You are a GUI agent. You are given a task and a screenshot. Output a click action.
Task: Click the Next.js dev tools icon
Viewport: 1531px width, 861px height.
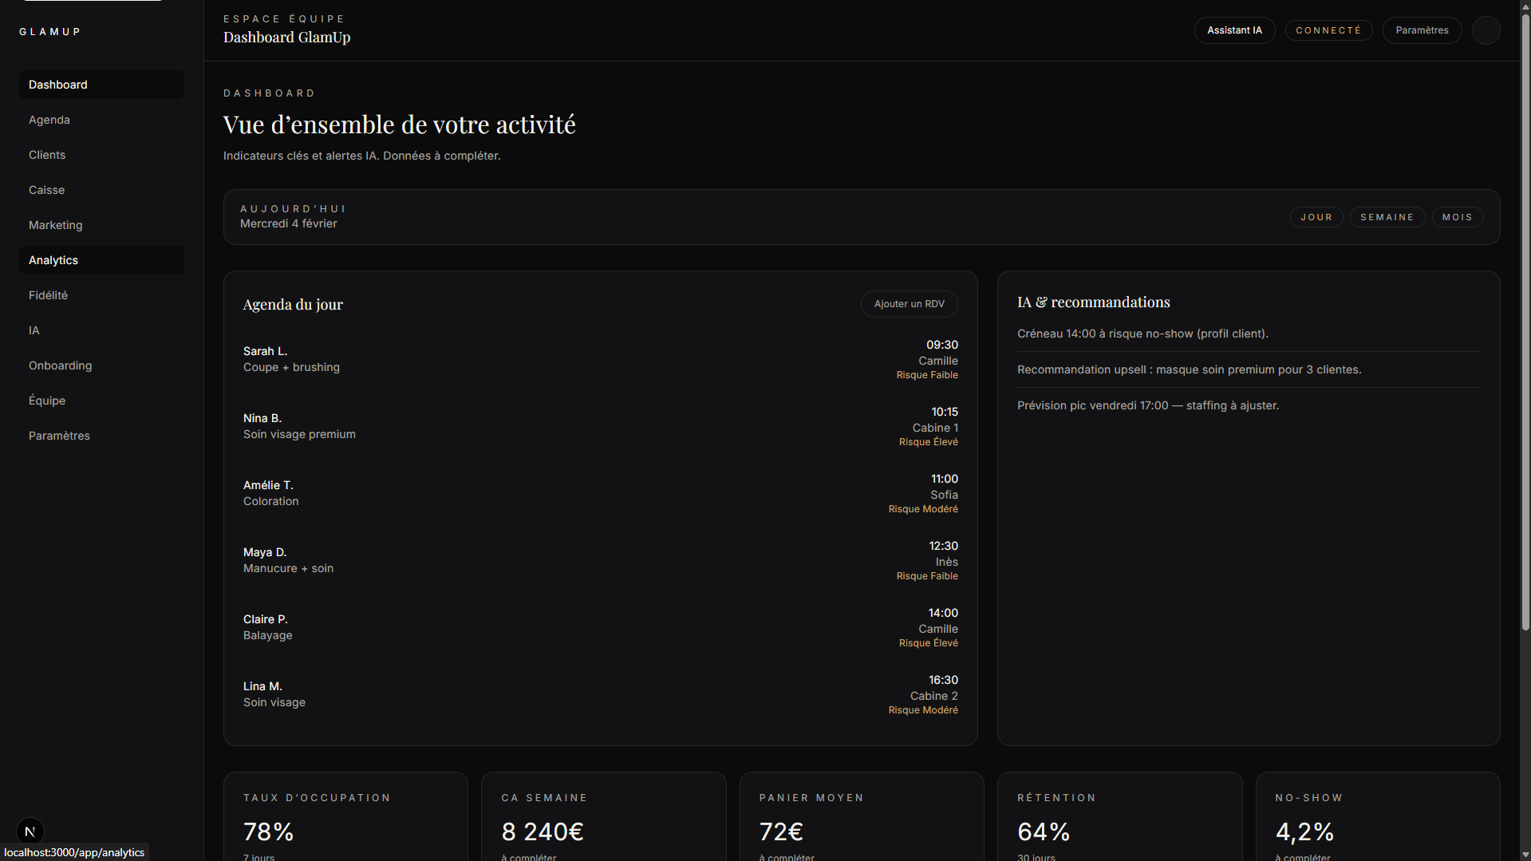[30, 831]
